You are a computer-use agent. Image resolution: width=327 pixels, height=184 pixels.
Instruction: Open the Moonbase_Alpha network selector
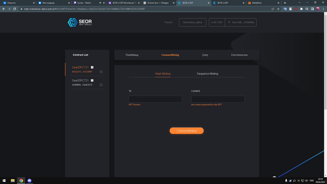pyautogui.click(x=193, y=22)
